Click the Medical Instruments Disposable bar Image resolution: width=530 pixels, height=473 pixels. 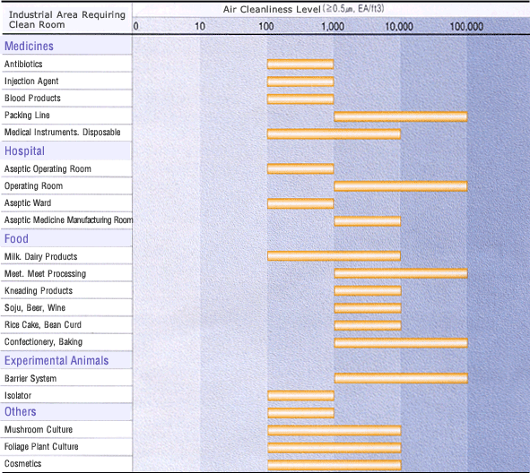coord(334,133)
